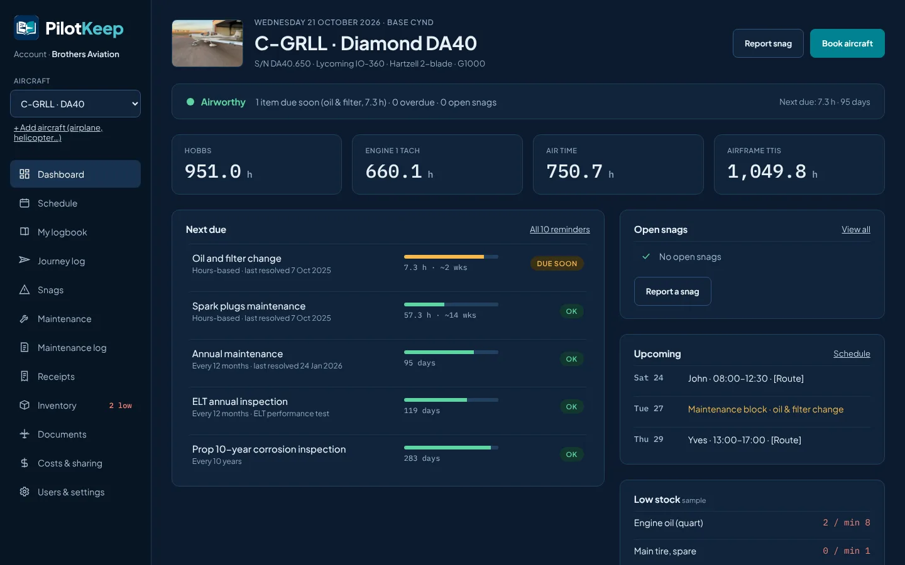
Task: Click the Annual maintenance progress bar
Action: coord(451,352)
